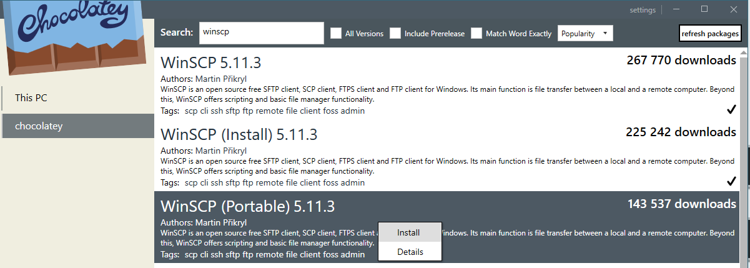The image size is (750, 268).
Task: Click the 267 770 downloads count
Action: point(681,61)
